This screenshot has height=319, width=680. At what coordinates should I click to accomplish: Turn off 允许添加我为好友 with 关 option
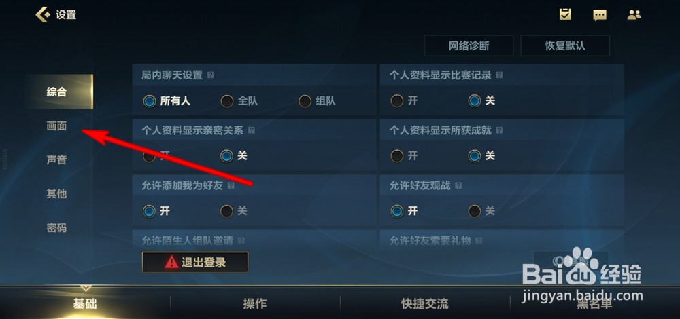234,211
